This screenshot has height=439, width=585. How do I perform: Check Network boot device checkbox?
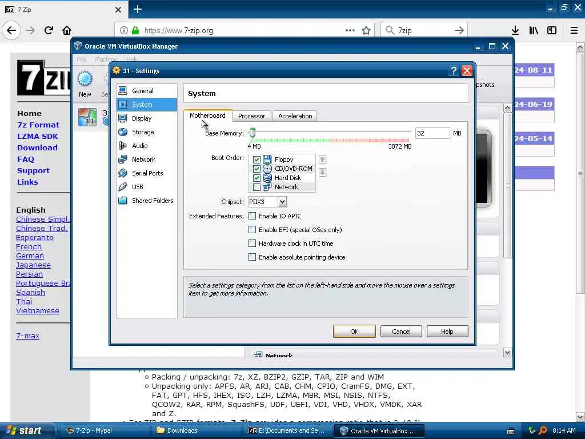257,187
